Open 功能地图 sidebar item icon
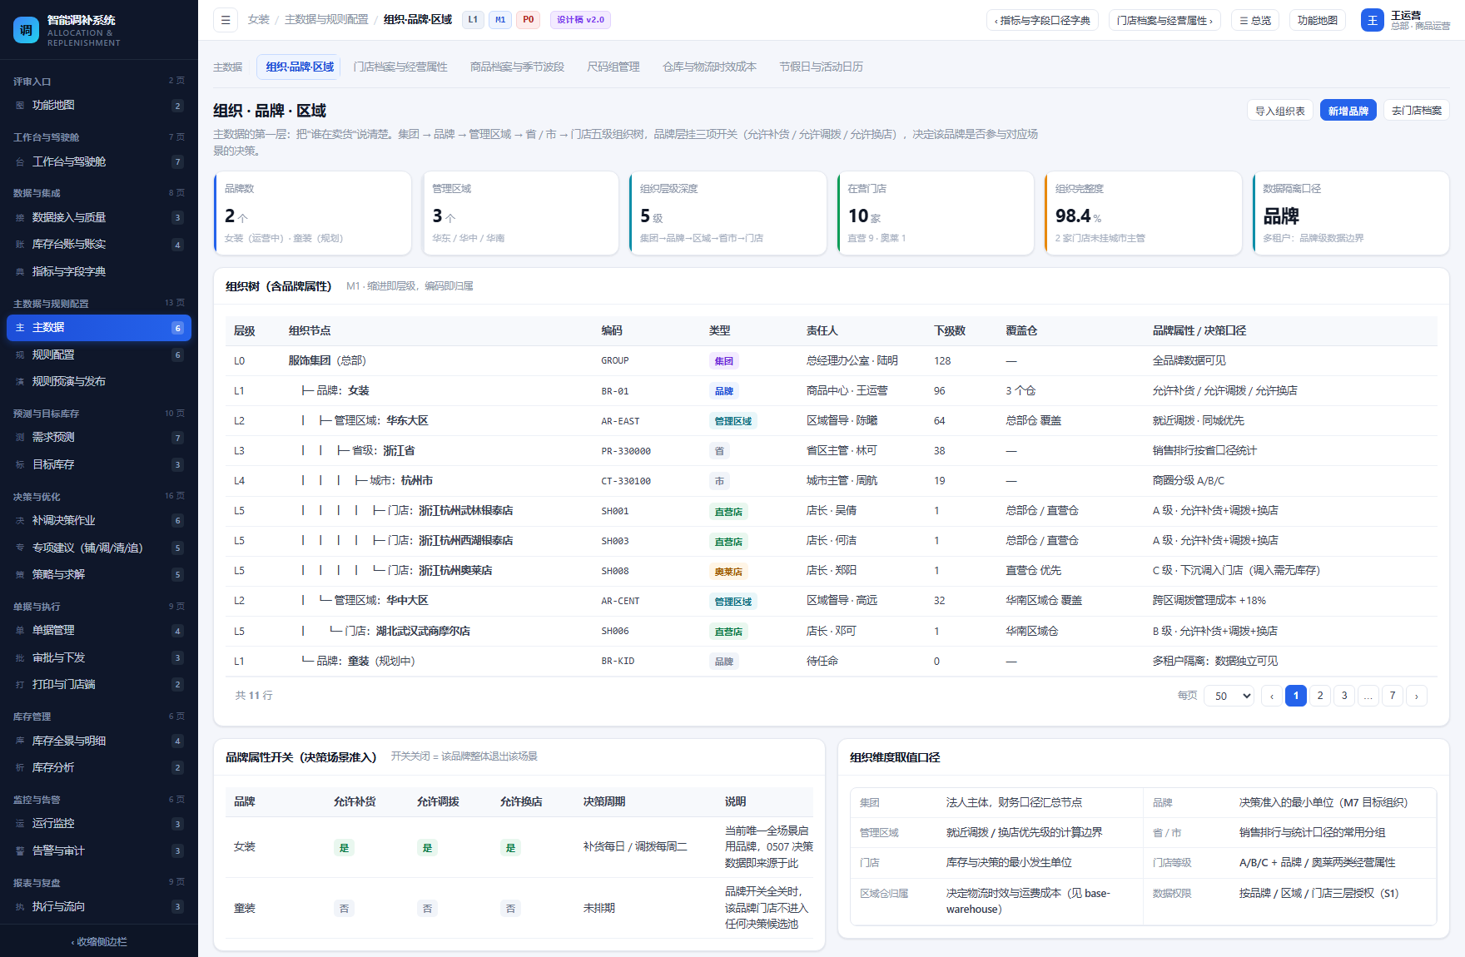The image size is (1465, 957). (x=20, y=106)
